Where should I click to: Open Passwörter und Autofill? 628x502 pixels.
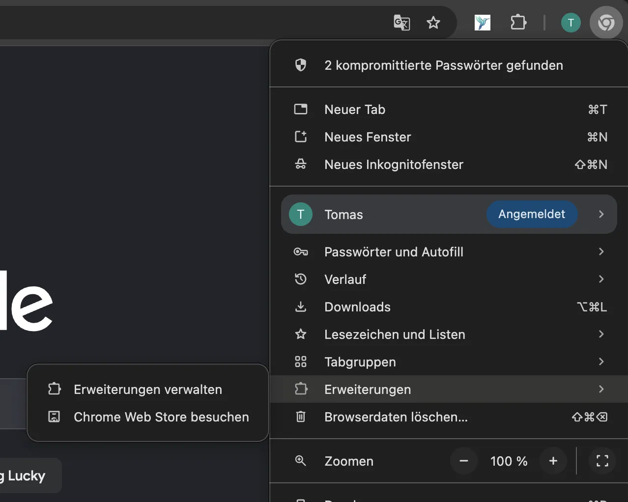[x=449, y=252]
